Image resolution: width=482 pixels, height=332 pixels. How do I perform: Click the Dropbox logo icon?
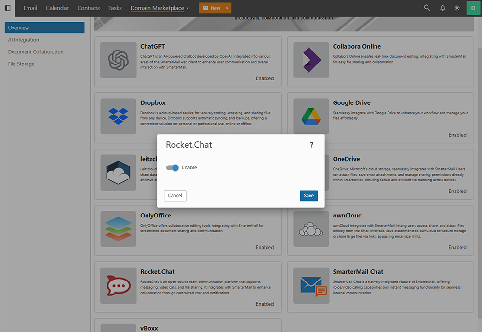[119, 116]
